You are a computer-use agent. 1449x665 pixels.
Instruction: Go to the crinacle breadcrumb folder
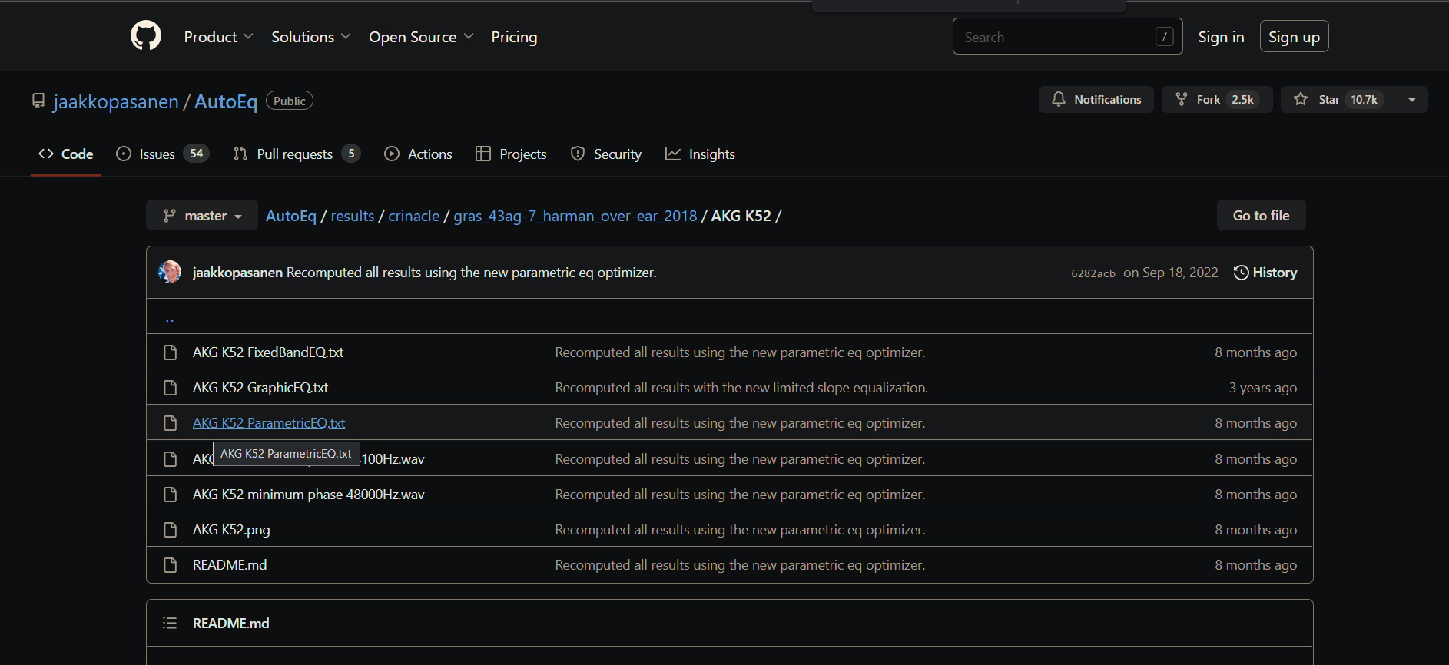[x=414, y=216]
